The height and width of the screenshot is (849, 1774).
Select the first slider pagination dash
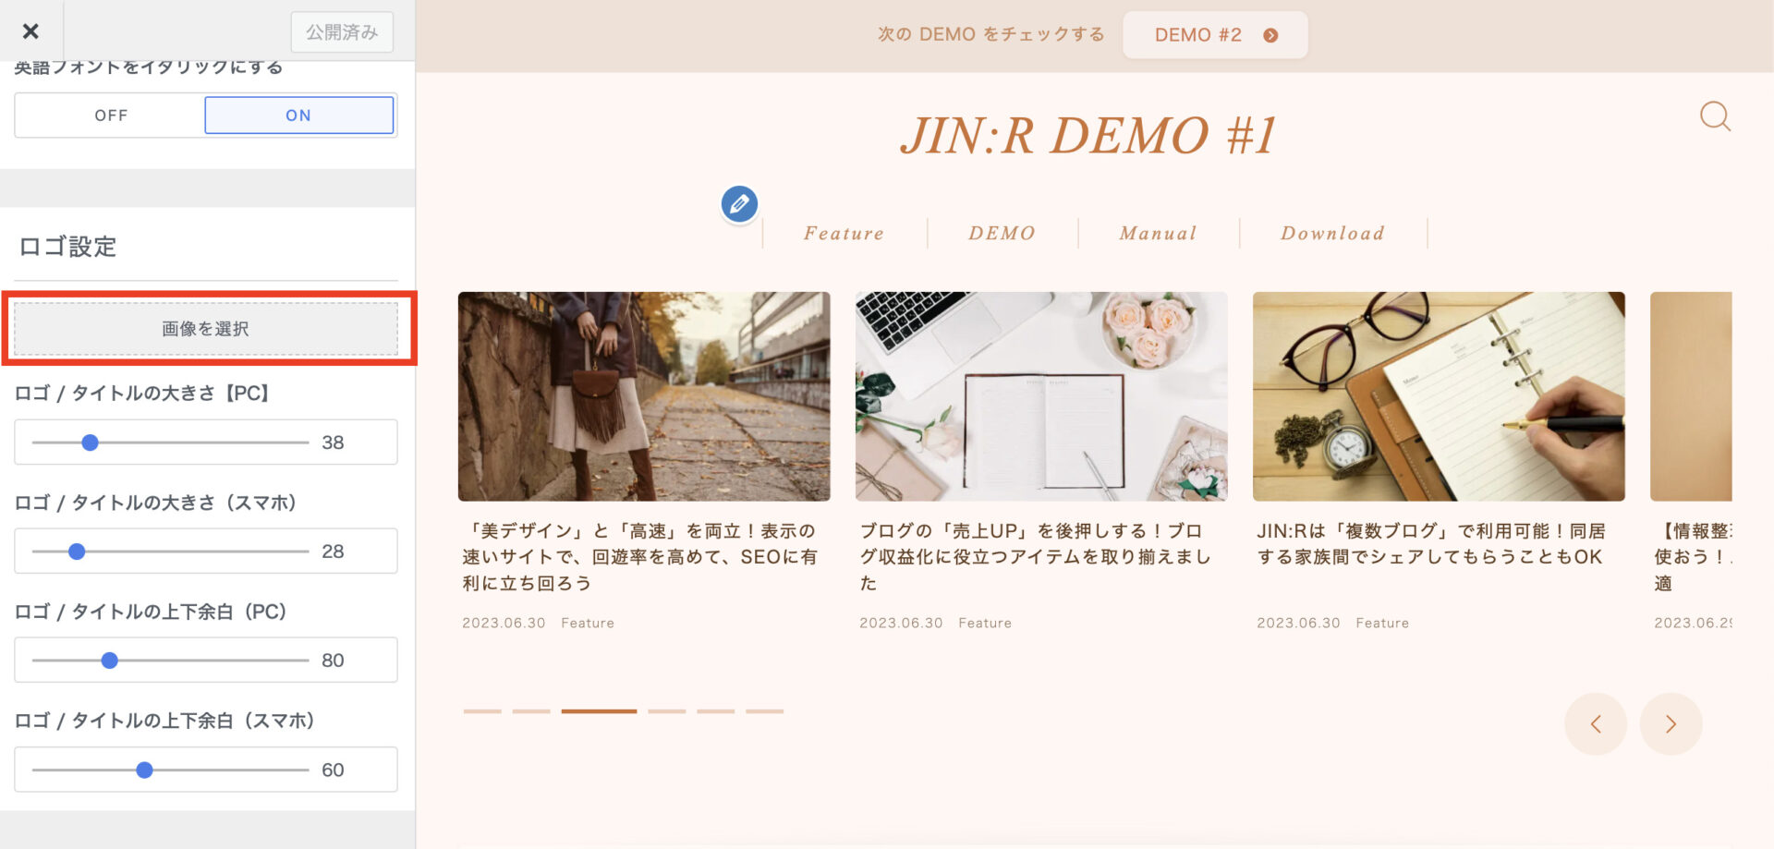pyautogui.click(x=482, y=711)
